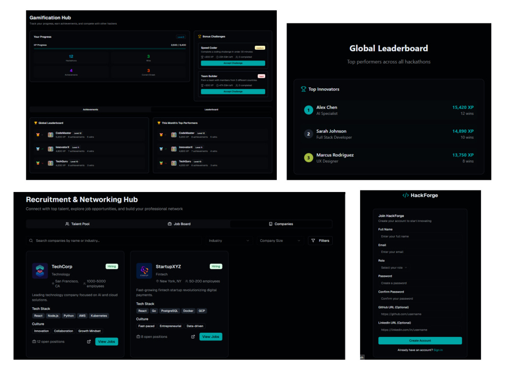Click View Jobs for StartupXYZ

tap(211, 337)
